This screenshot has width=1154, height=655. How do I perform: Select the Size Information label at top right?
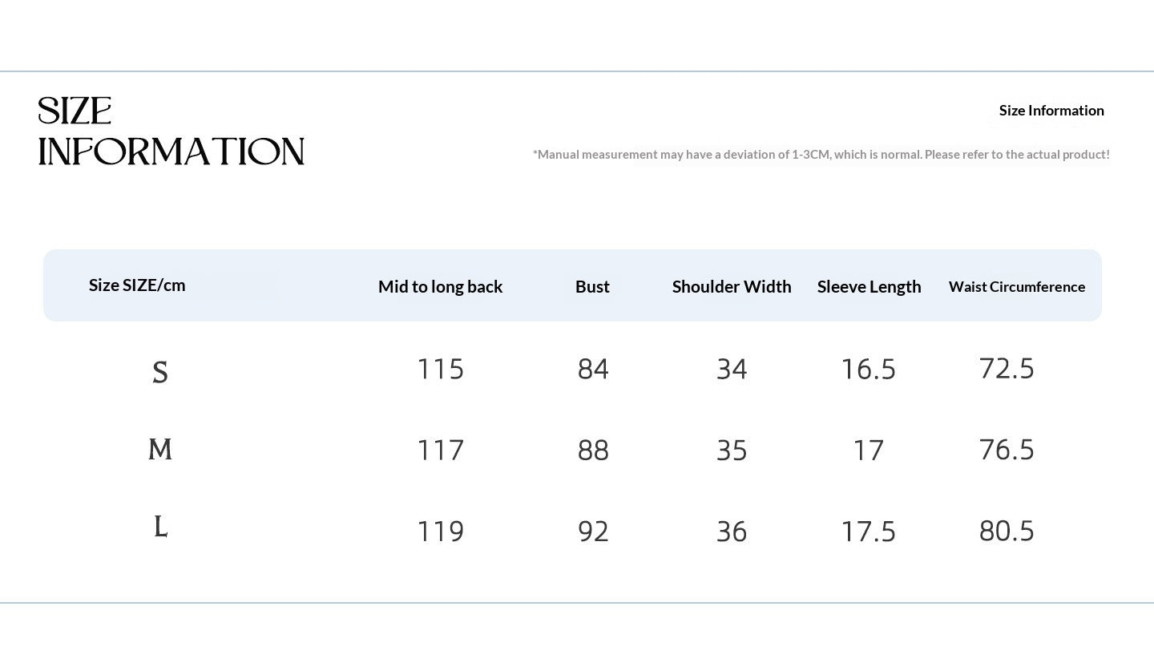(1051, 111)
